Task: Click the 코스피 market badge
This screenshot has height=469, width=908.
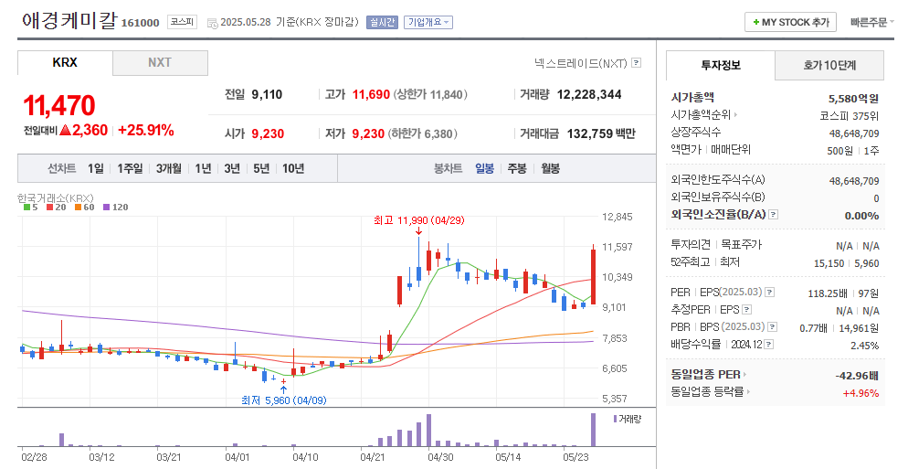Action: 183,22
